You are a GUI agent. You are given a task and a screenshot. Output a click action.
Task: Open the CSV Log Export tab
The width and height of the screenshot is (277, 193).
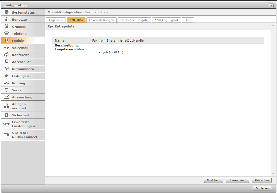tap(166, 20)
